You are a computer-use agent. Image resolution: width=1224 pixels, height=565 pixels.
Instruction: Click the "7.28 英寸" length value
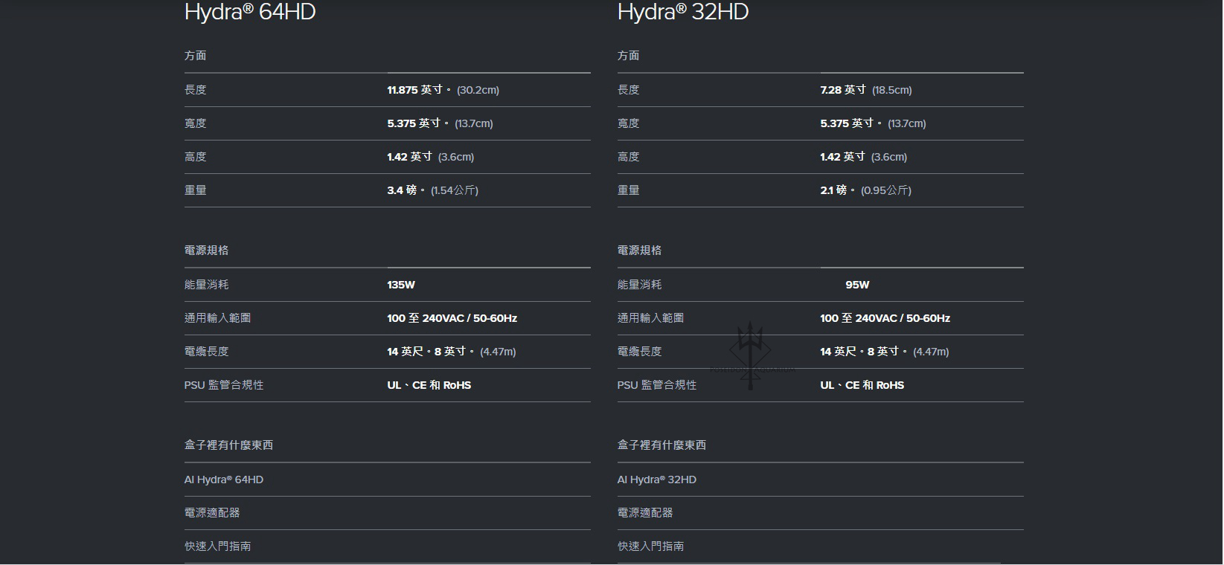(x=843, y=90)
